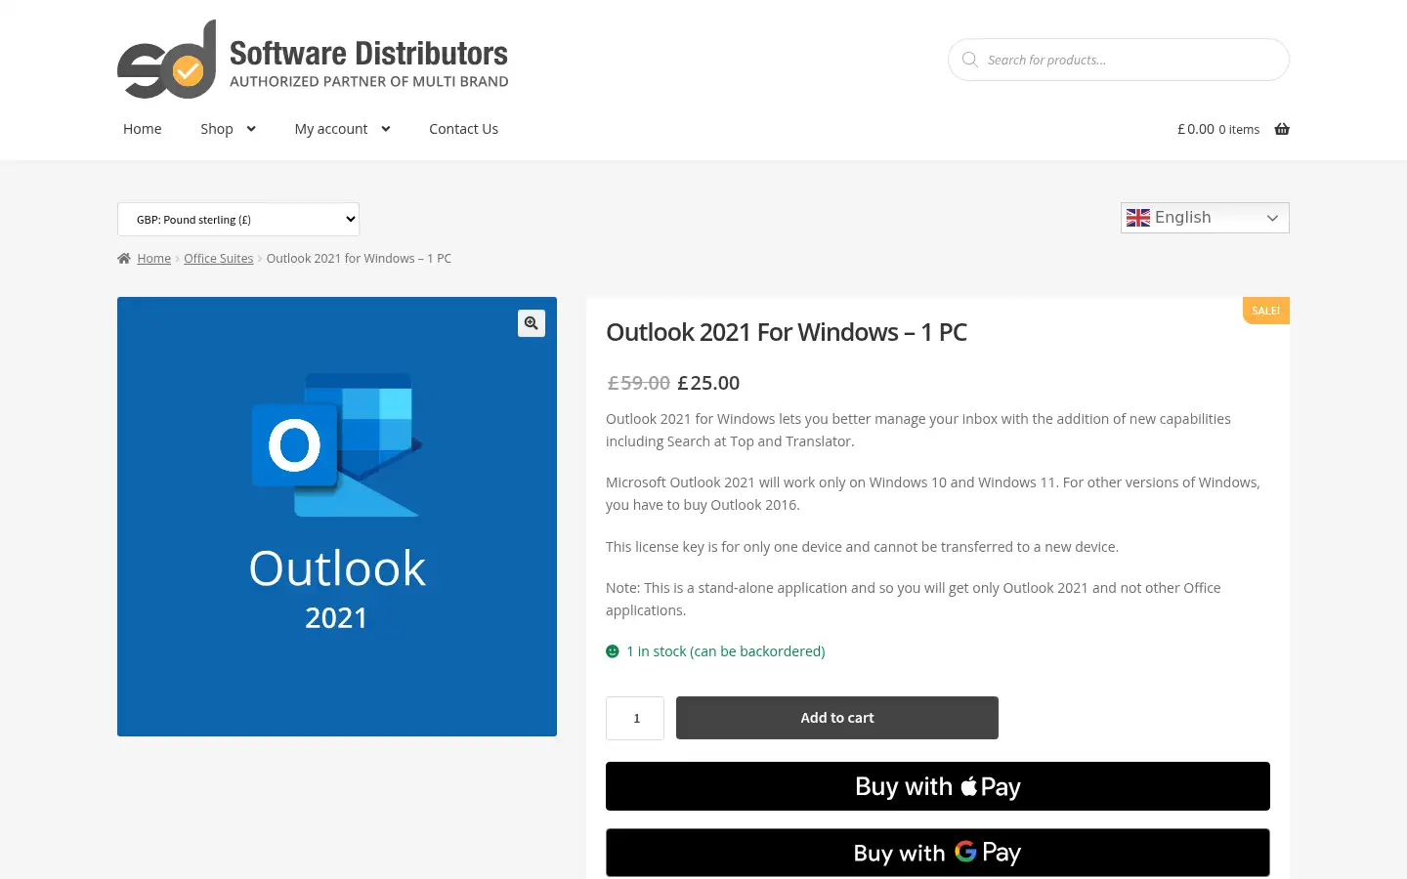1407x879 pixels.
Task: Click the Software Distributors logo
Action: click(313, 59)
